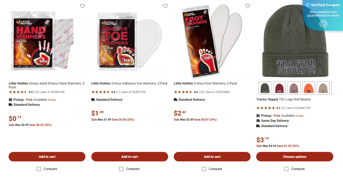Screen dimensions: 343x177
Task: Toggle Compare for TSC Logo Knit Beanie
Action: click(286, 169)
